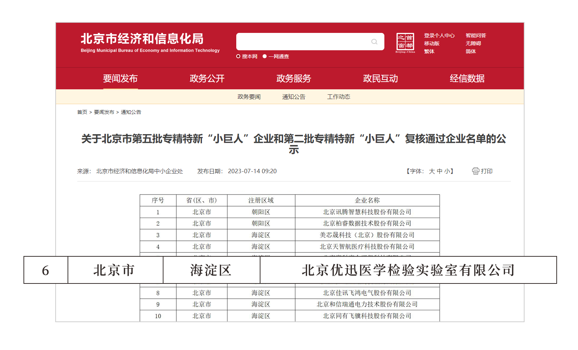This screenshot has width=578, height=350.
Task: Click 朝阳区 in row 1
Action: pyautogui.click(x=261, y=212)
